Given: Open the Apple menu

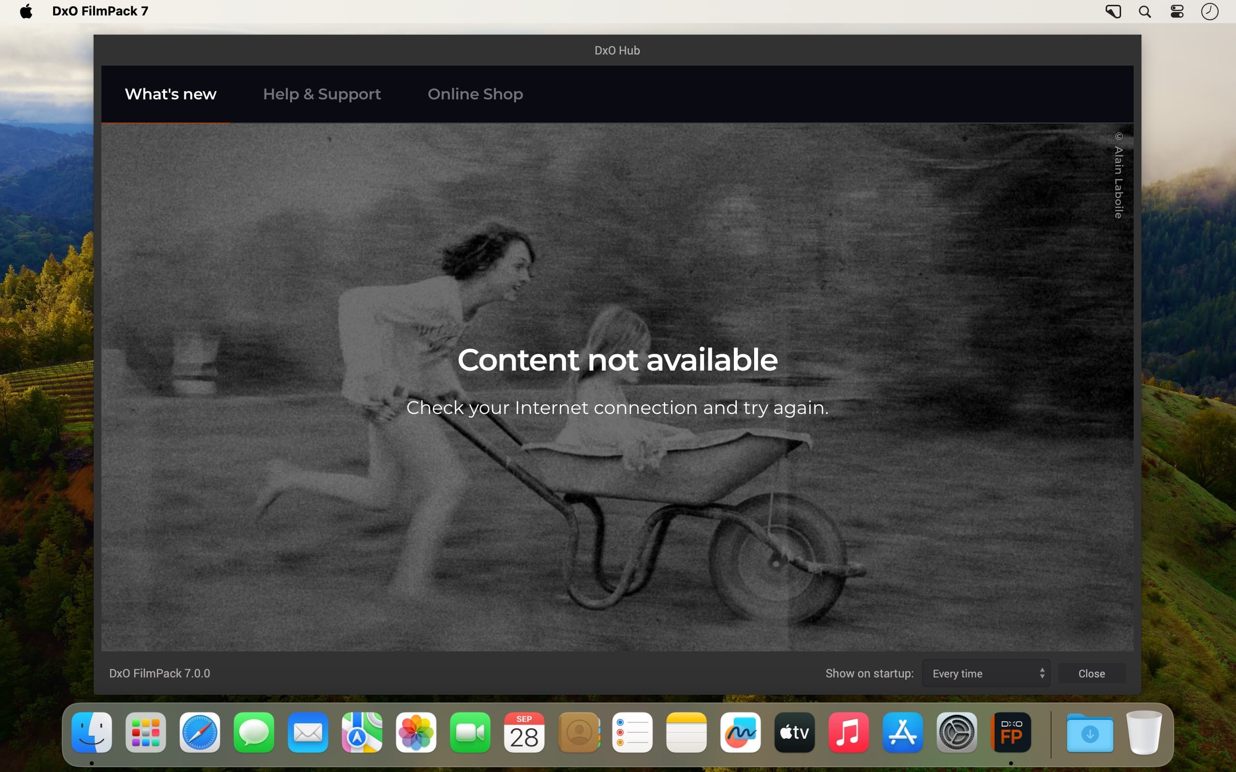Looking at the screenshot, I should [x=26, y=11].
